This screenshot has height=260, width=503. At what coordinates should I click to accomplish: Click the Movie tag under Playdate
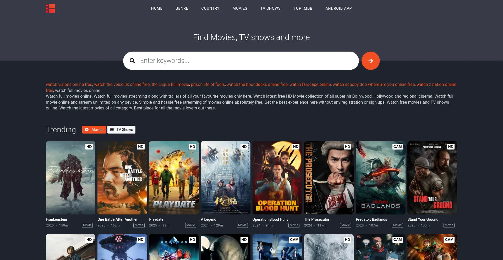pos(190,225)
